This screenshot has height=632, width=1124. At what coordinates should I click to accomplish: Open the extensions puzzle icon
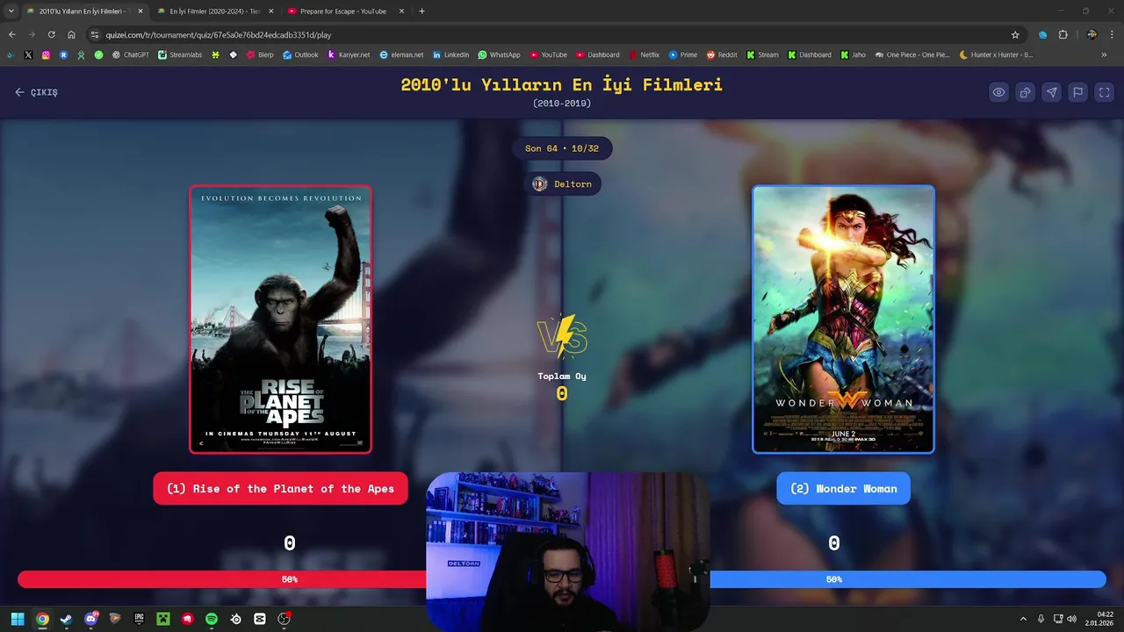click(x=1063, y=35)
